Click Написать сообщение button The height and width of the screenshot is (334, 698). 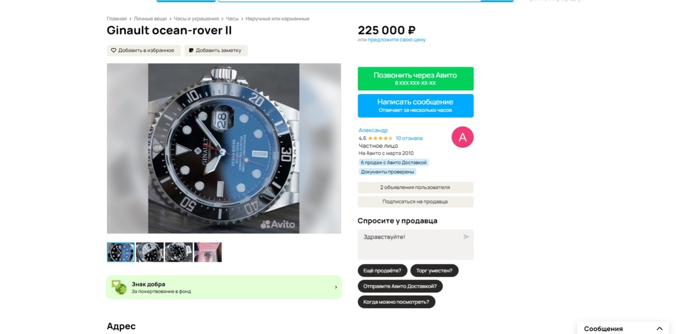coord(416,106)
